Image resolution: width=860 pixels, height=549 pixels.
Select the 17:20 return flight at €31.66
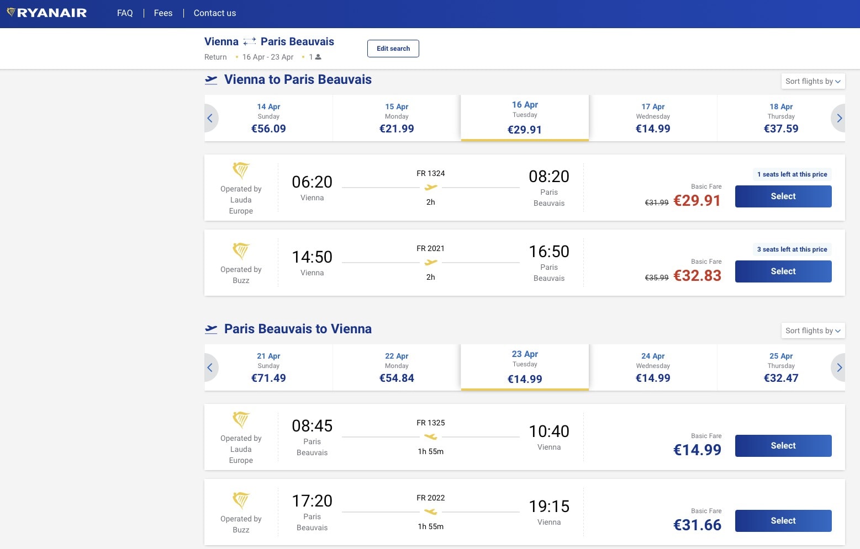(783, 521)
